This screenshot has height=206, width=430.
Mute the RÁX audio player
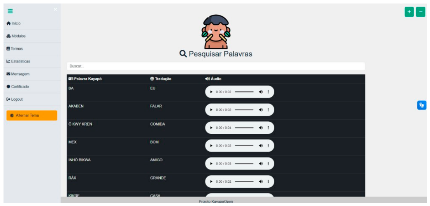click(x=260, y=182)
